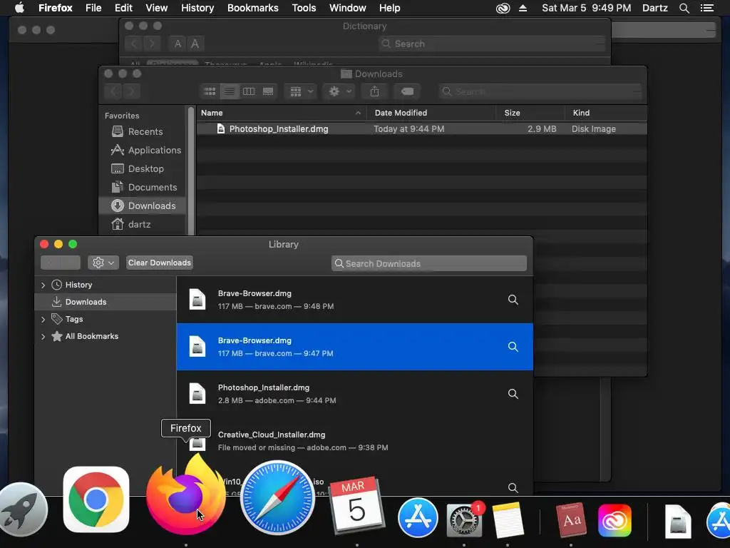
Task: Select the dartz home folder in Finder
Action: (142, 224)
